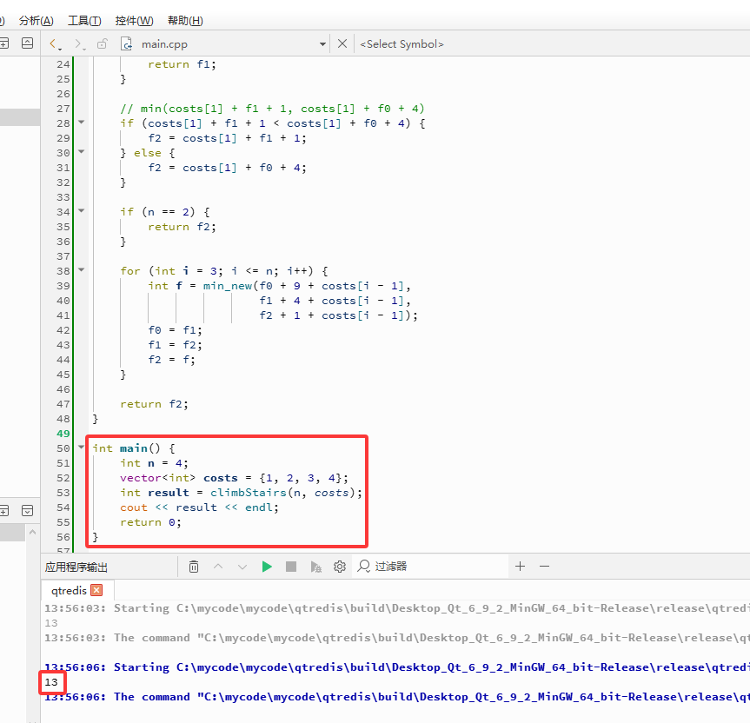750x723 pixels.
Task: Click the file lock icon
Action: tap(102, 44)
